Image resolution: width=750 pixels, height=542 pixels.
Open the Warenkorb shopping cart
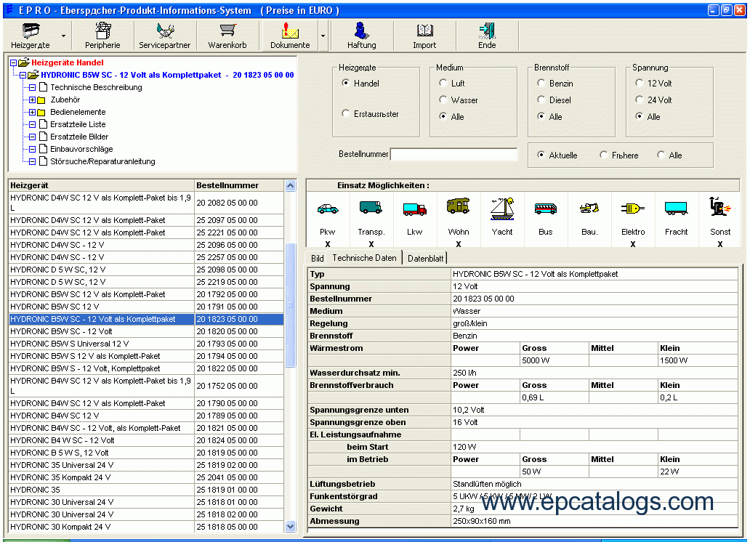(227, 31)
